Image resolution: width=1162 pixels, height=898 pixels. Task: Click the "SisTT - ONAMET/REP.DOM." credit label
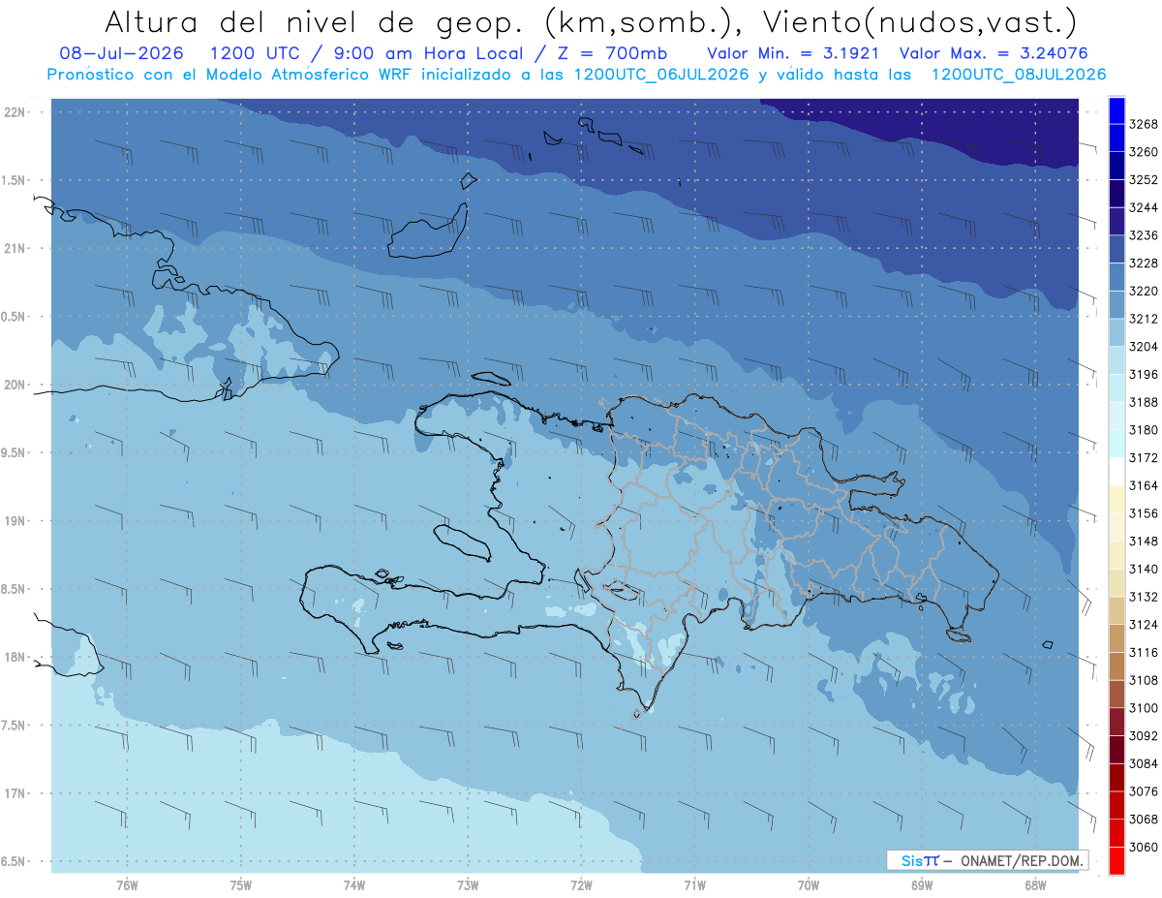[987, 860]
